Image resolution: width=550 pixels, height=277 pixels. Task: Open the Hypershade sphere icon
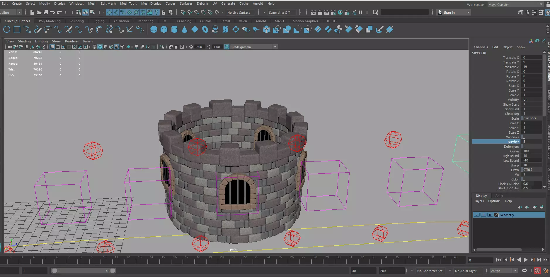coord(340,12)
